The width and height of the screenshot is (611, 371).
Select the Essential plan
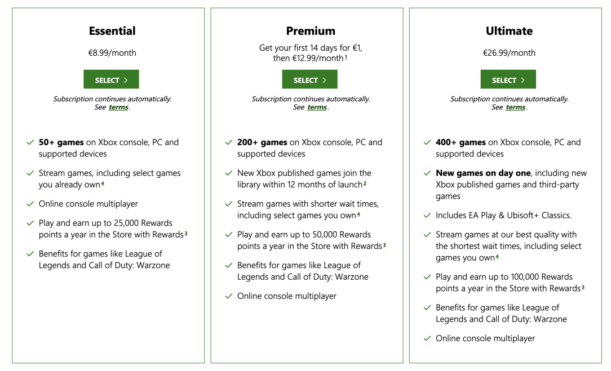[x=111, y=80]
